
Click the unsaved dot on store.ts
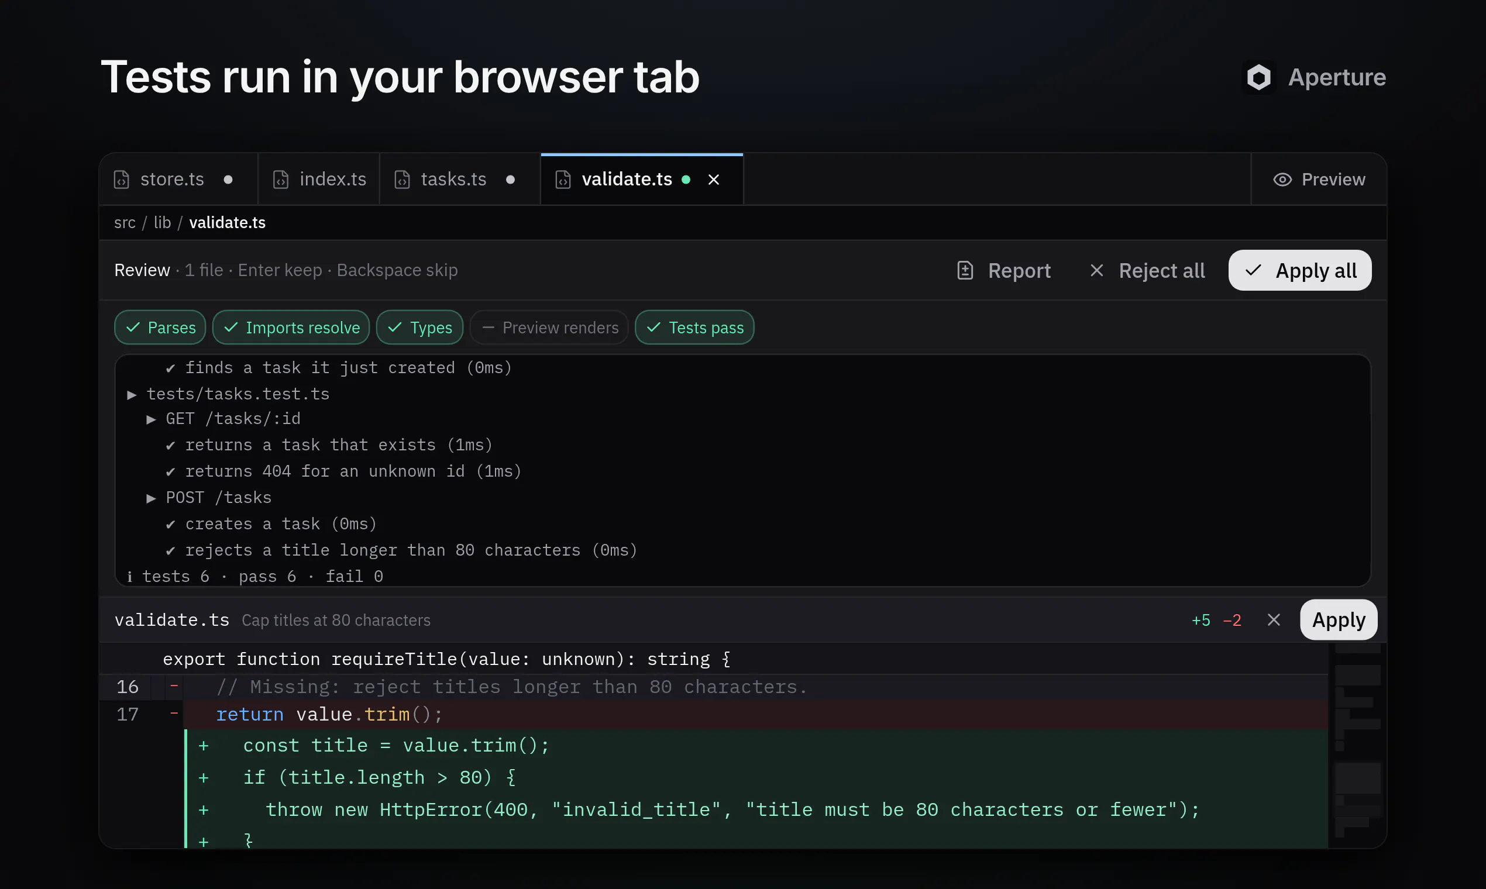(x=228, y=180)
